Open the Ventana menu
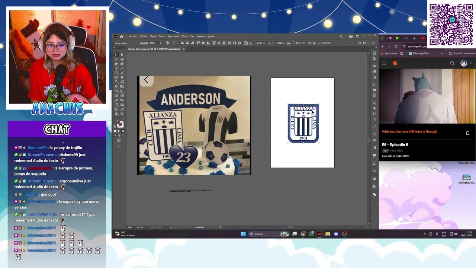 click(200, 36)
